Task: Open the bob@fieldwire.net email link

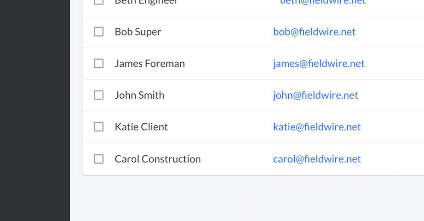Action: click(x=314, y=32)
